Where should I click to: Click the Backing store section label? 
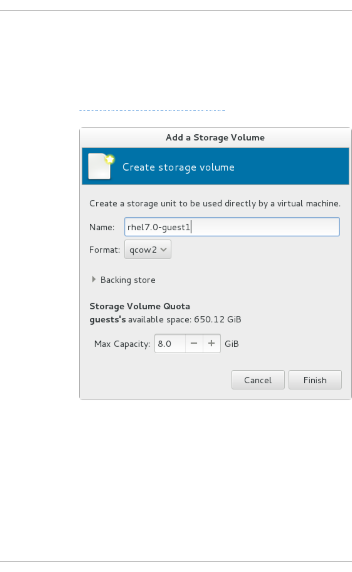(128, 280)
